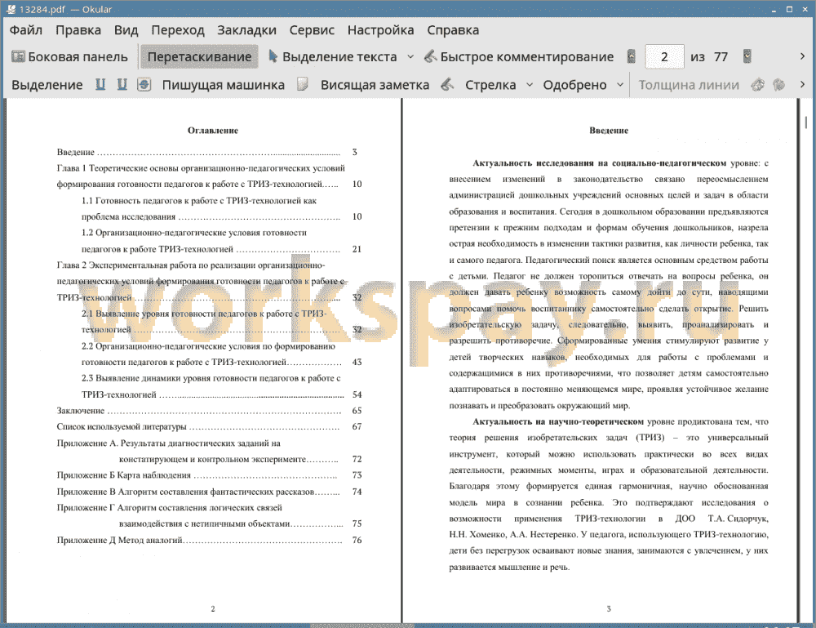
Task: Click the Толщина линии line width control
Action: click(689, 85)
